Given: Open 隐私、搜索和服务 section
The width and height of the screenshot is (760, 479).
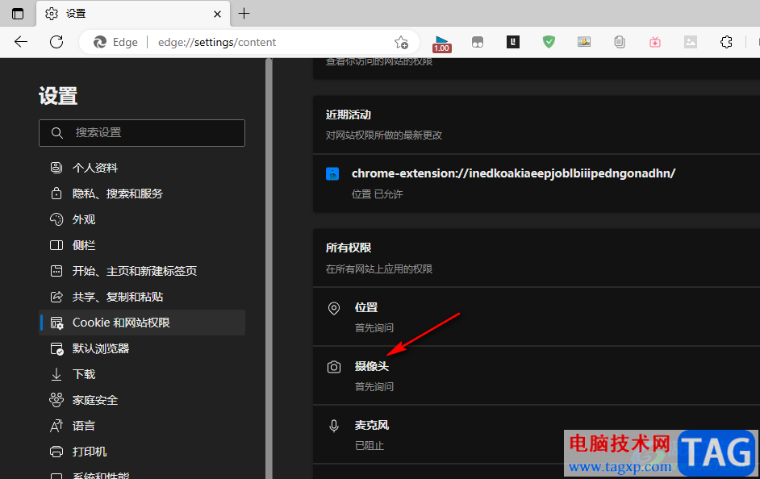Looking at the screenshot, I should (142, 194).
